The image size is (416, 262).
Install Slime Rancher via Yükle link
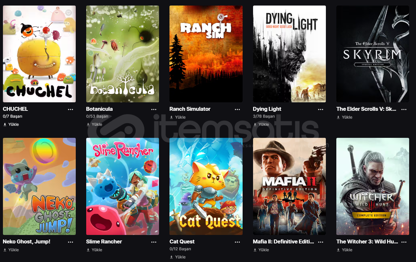[x=94, y=250]
